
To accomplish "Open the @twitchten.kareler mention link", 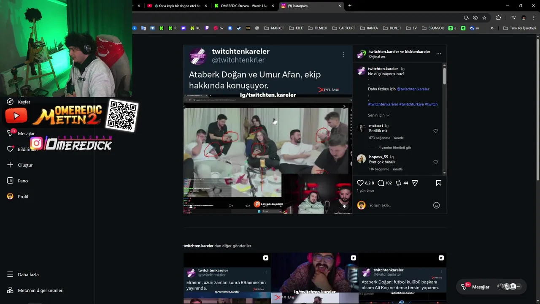I will coord(413,89).
